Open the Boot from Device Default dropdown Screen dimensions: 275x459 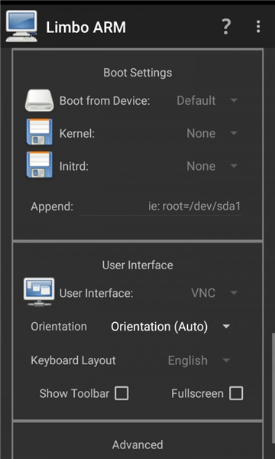coord(207,101)
